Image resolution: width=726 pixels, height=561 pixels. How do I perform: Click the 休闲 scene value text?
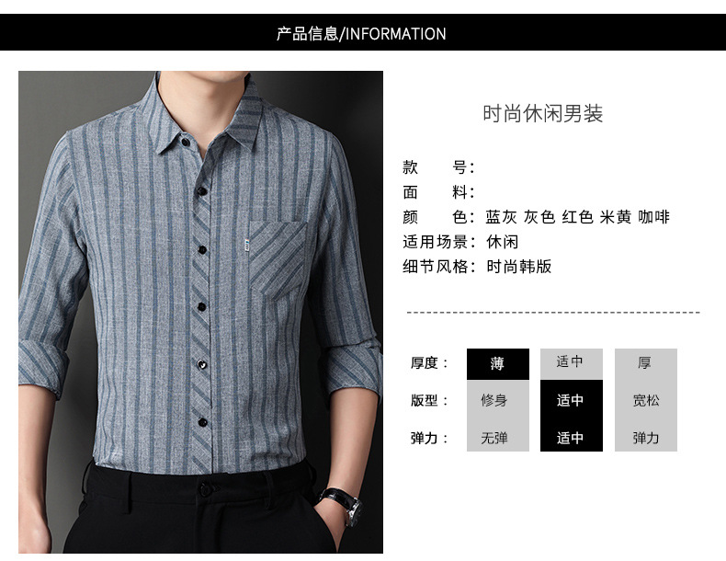tap(503, 242)
